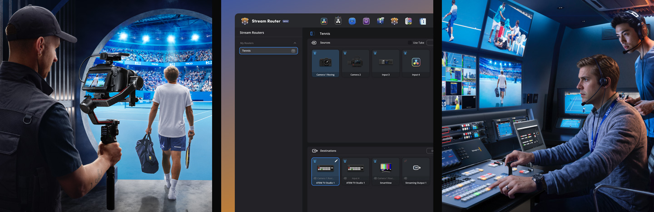Select the Input 4 source
The image size is (654, 212).
416,63
